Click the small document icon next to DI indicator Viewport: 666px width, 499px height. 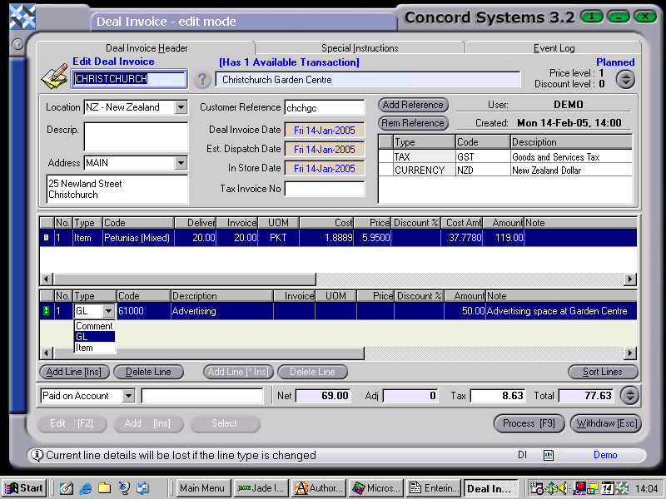click(546, 455)
